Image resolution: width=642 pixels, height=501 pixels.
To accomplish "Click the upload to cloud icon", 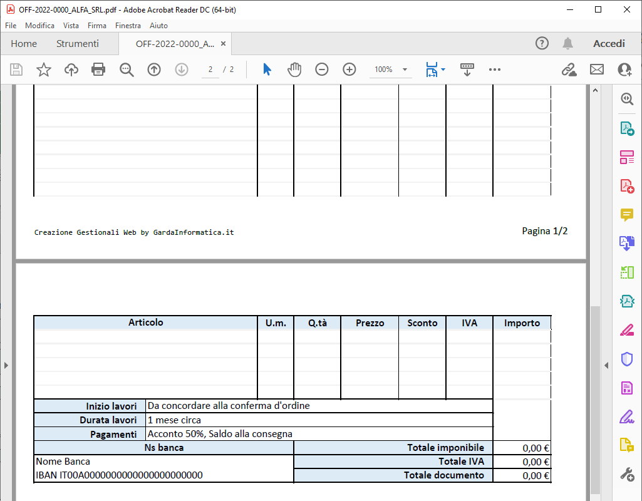I will tap(71, 70).
